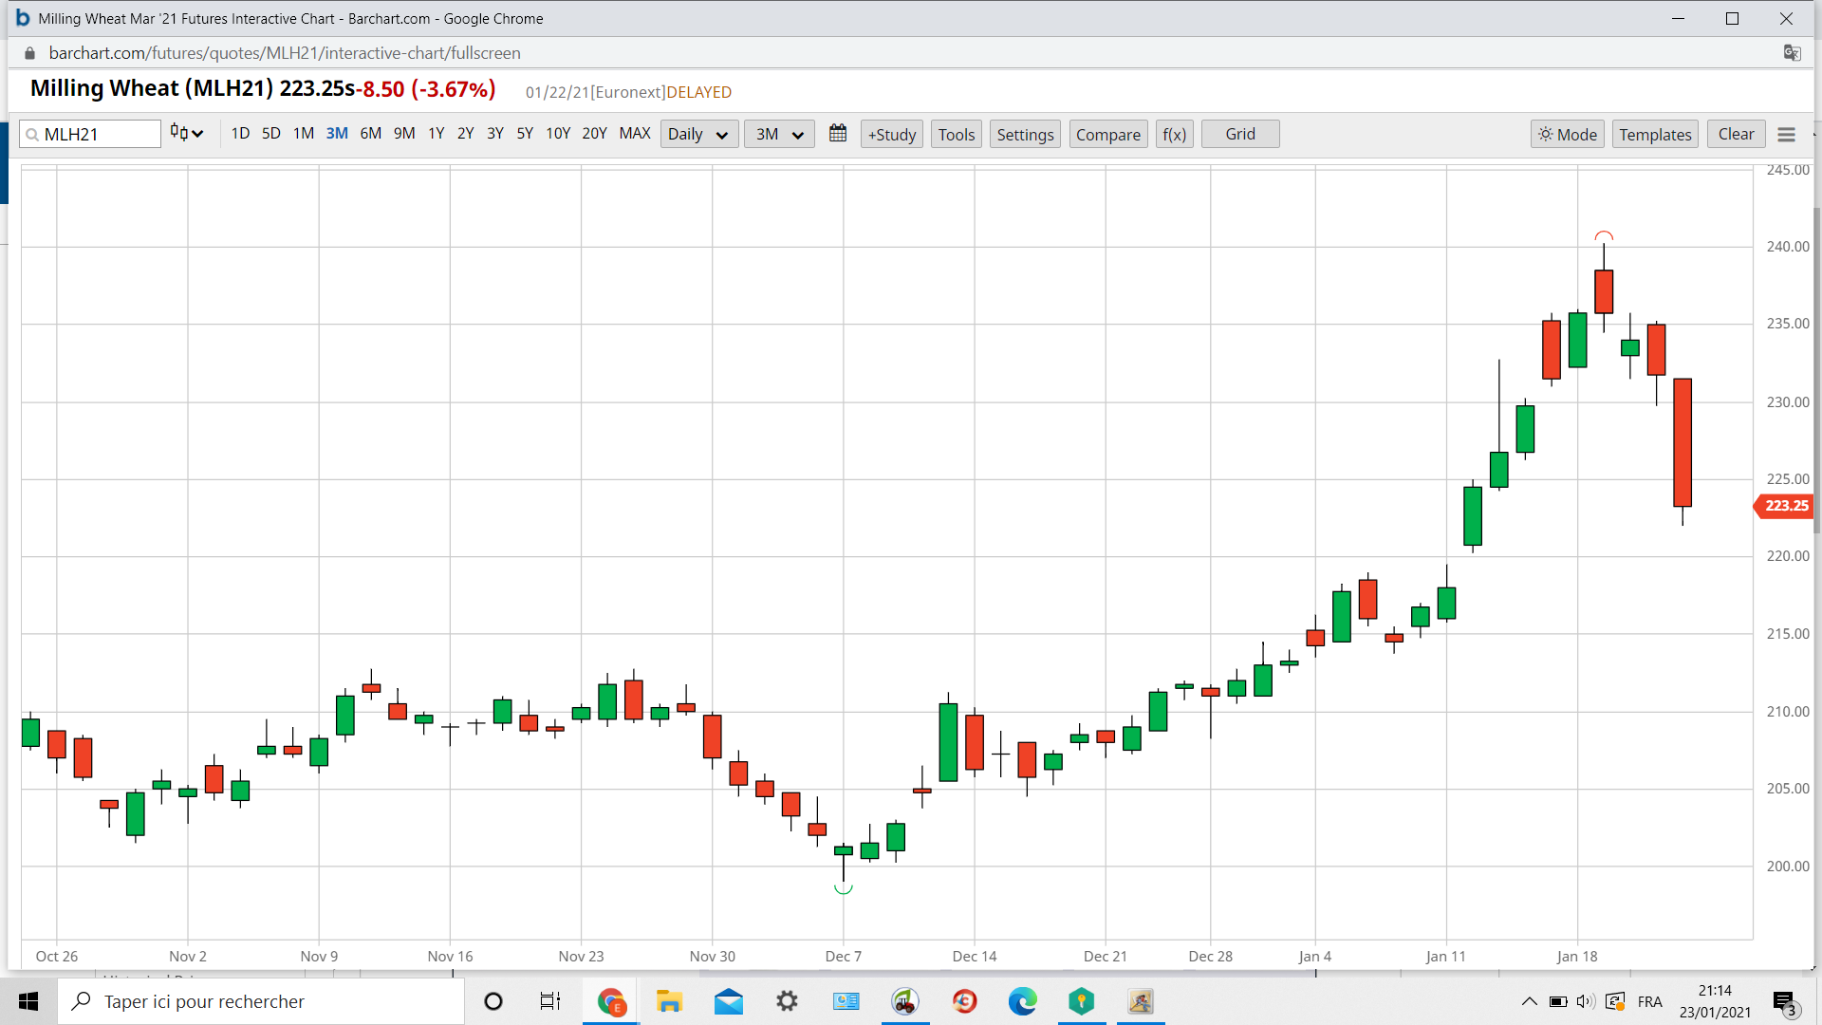This screenshot has height=1025, width=1822.
Task: Open the 3M period dropdown
Action: [779, 134]
